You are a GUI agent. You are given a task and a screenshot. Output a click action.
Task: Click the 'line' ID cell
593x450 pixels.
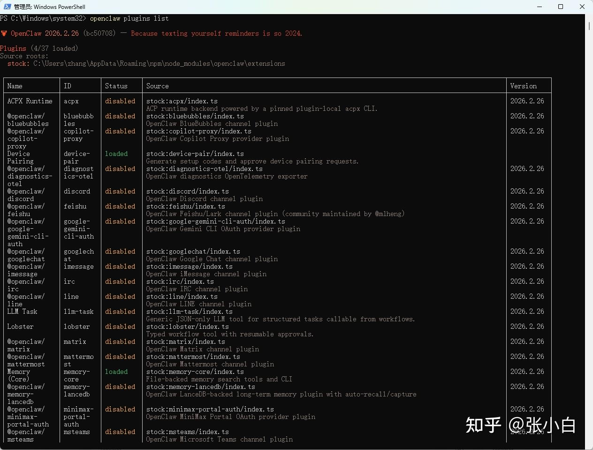click(71, 296)
